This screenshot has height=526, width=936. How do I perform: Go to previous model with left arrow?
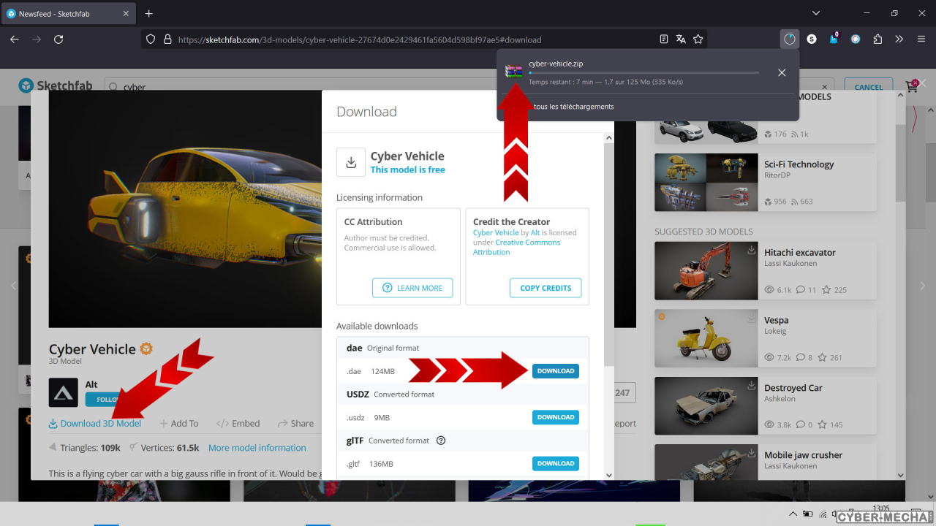(14, 286)
